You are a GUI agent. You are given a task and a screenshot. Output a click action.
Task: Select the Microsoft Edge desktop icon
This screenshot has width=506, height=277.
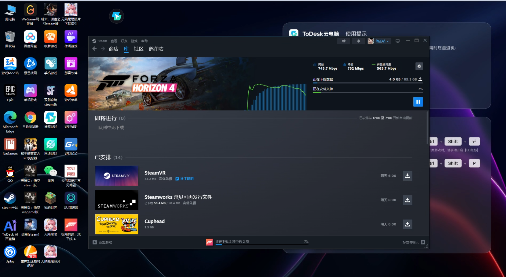coord(10,122)
